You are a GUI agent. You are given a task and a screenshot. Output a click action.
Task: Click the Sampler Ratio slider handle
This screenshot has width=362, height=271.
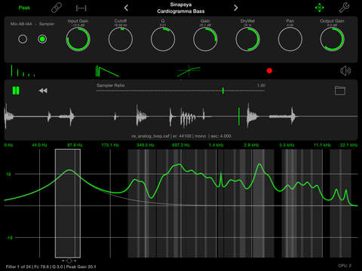[x=223, y=90]
